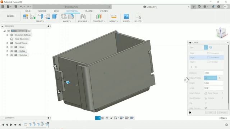Toggle visibility of the Bodies folder
The height and width of the screenshot is (129, 230).
tap(11, 51)
